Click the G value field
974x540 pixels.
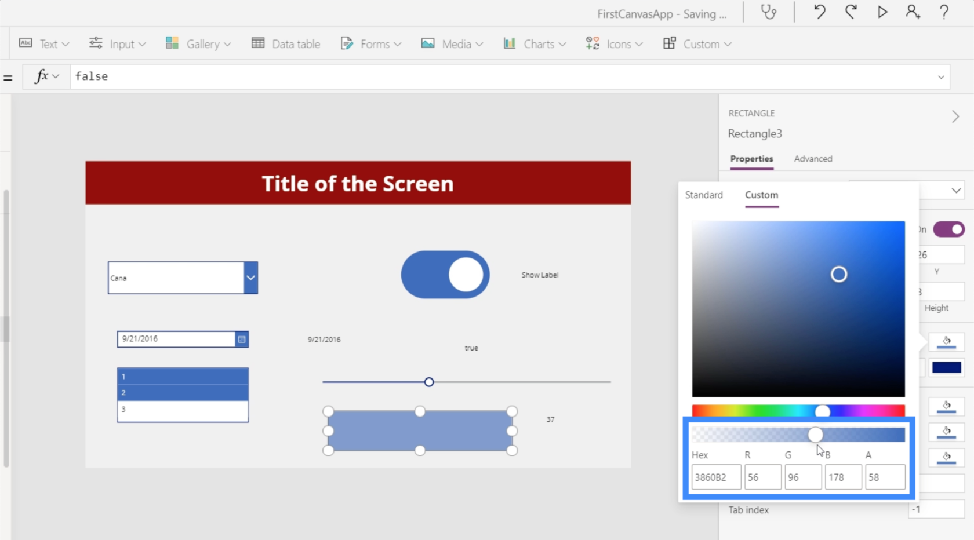click(x=803, y=477)
